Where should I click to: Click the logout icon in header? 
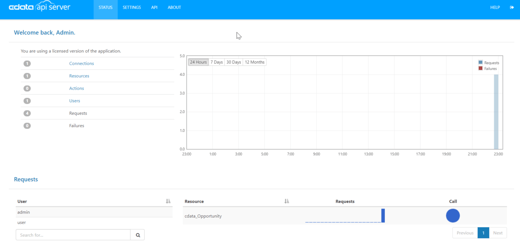pos(512,7)
